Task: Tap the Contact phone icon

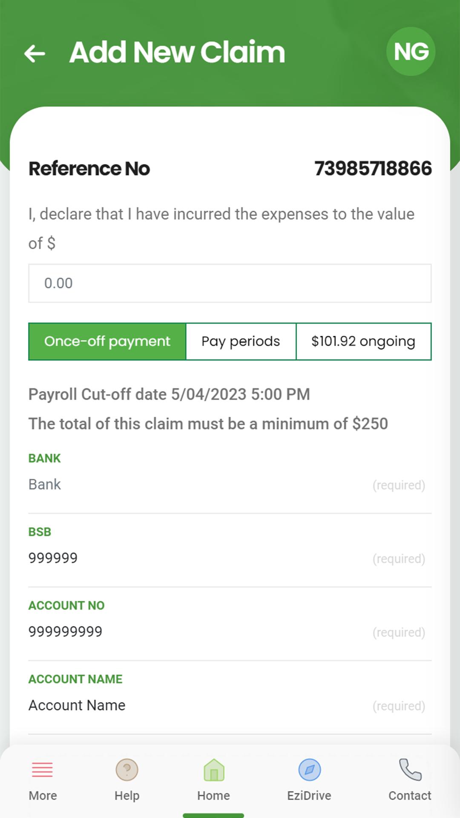Action: point(410,769)
